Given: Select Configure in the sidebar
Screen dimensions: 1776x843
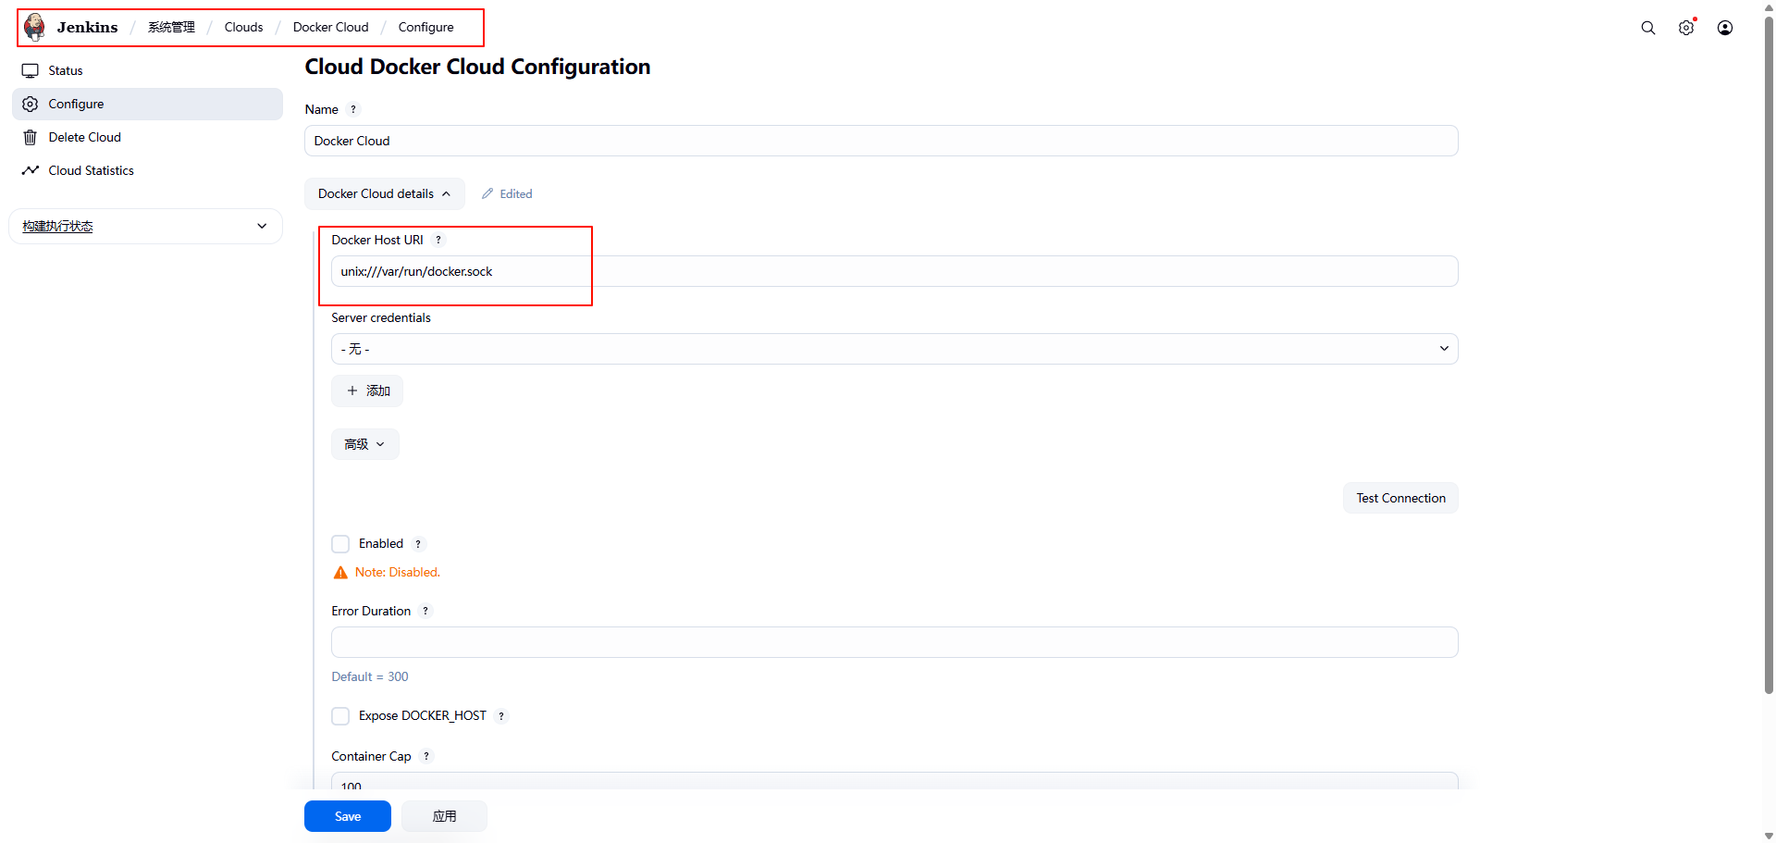Looking at the screenshot, I should (147, 104).
